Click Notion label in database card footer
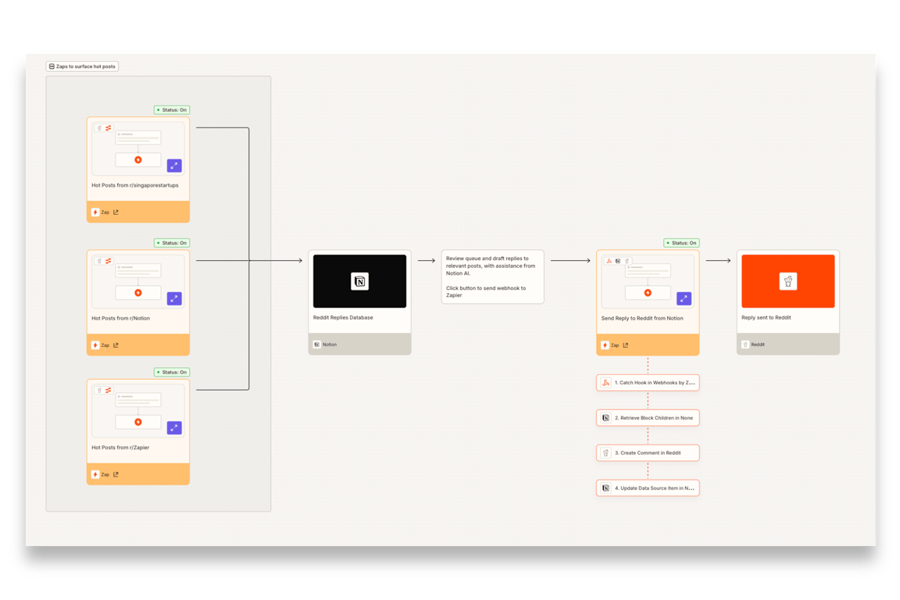Viewport: 900px width, 600px height. point(330,345)
